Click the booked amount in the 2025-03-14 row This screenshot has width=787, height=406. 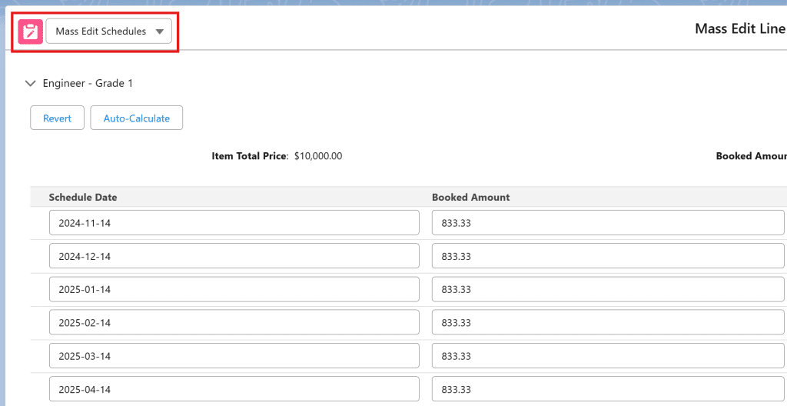click(607, 356)
